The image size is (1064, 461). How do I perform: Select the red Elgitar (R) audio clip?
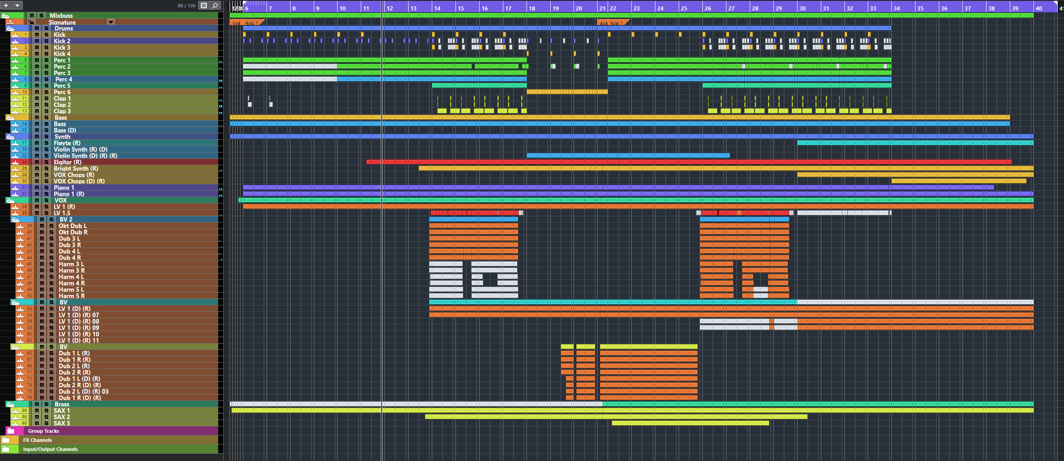coord(683,162)
